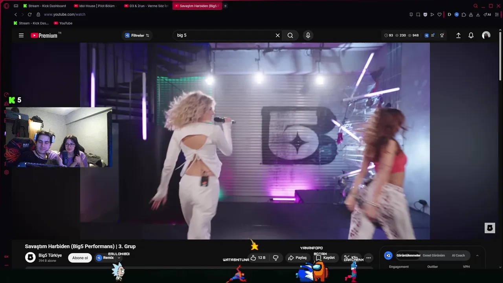The image size is (503, 283).
Task: Toggle Opera ad blocker shield
Action: click(x=425, y=15)
